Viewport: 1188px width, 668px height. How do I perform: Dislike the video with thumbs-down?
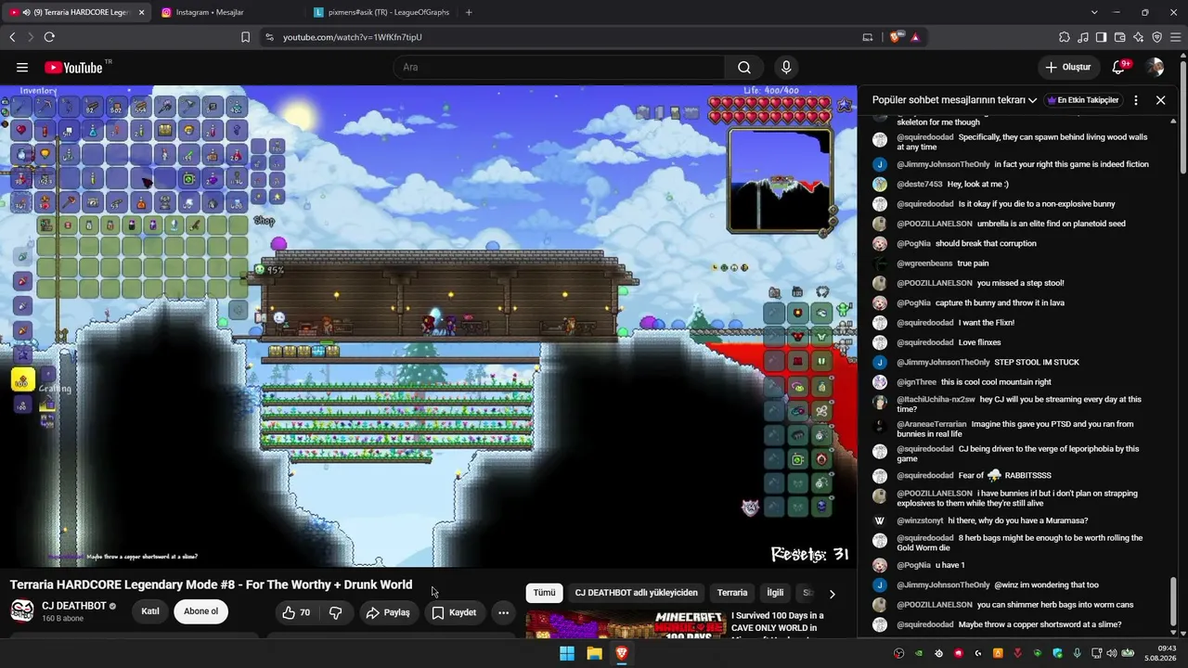pos(336,612)
